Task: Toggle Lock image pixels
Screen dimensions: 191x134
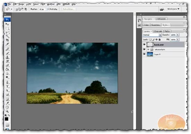Action: click(x=153, y=40)
